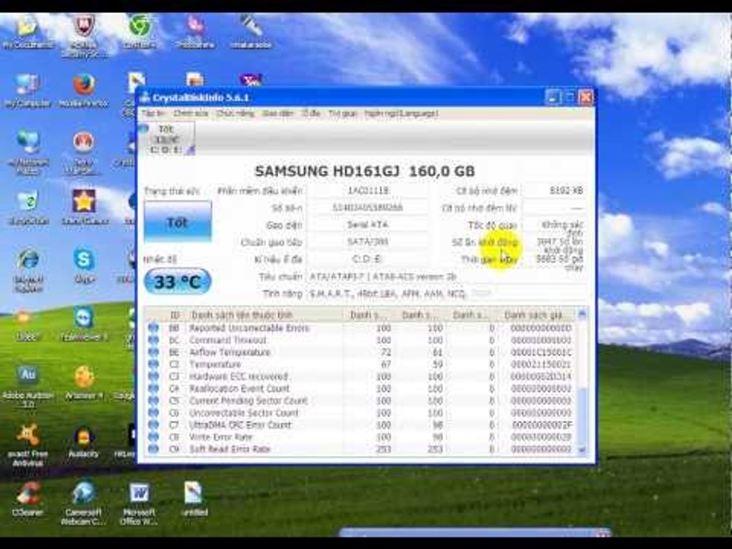The width and height of the screenshot is (732, 549).
Task: Open the Chỉnh sửa menu
Action: [191, 114]
